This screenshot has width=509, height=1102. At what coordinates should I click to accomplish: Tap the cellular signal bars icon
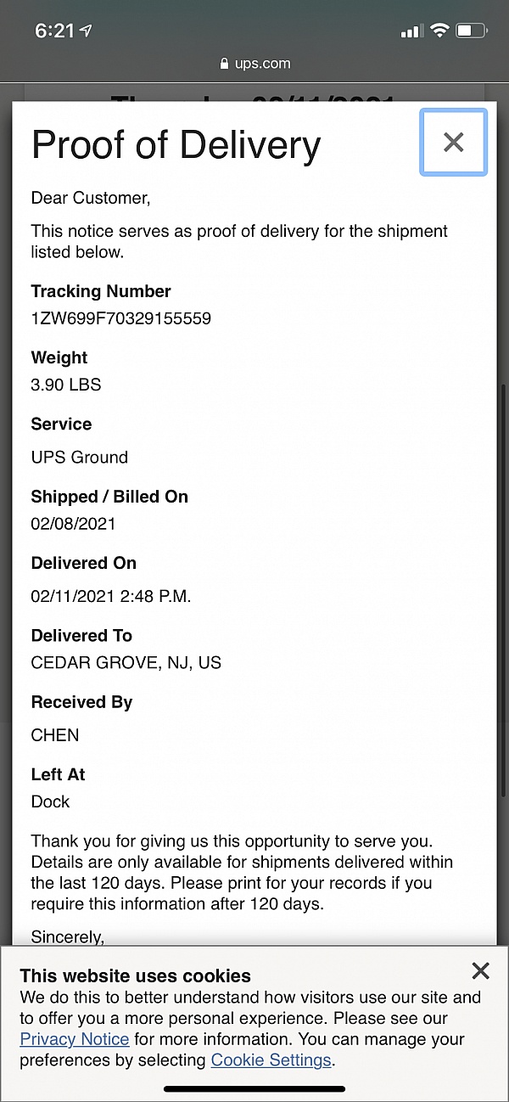pyautogui.click(x=411, y=31)
